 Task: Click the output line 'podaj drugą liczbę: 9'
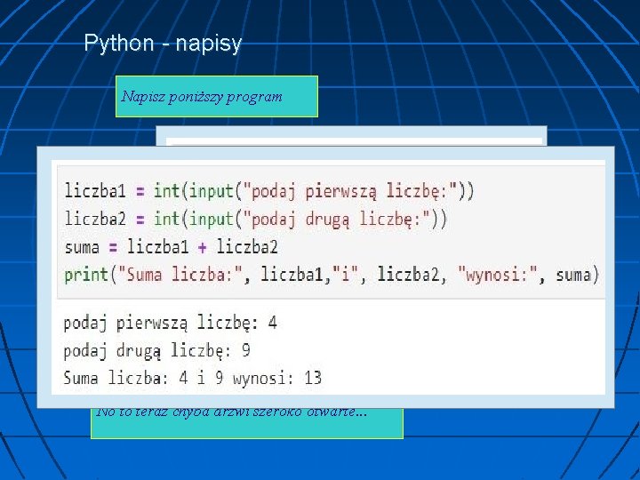[x=157, y=351]
